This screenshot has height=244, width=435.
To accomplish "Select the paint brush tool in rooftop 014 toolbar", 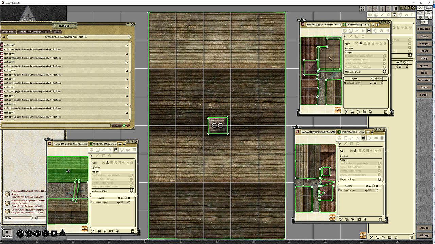I will (x=351, y=138).
